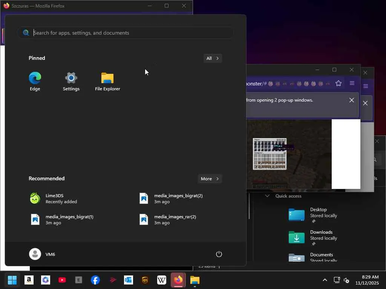Open Amazon from the taskbar

[x=29, y=280]
